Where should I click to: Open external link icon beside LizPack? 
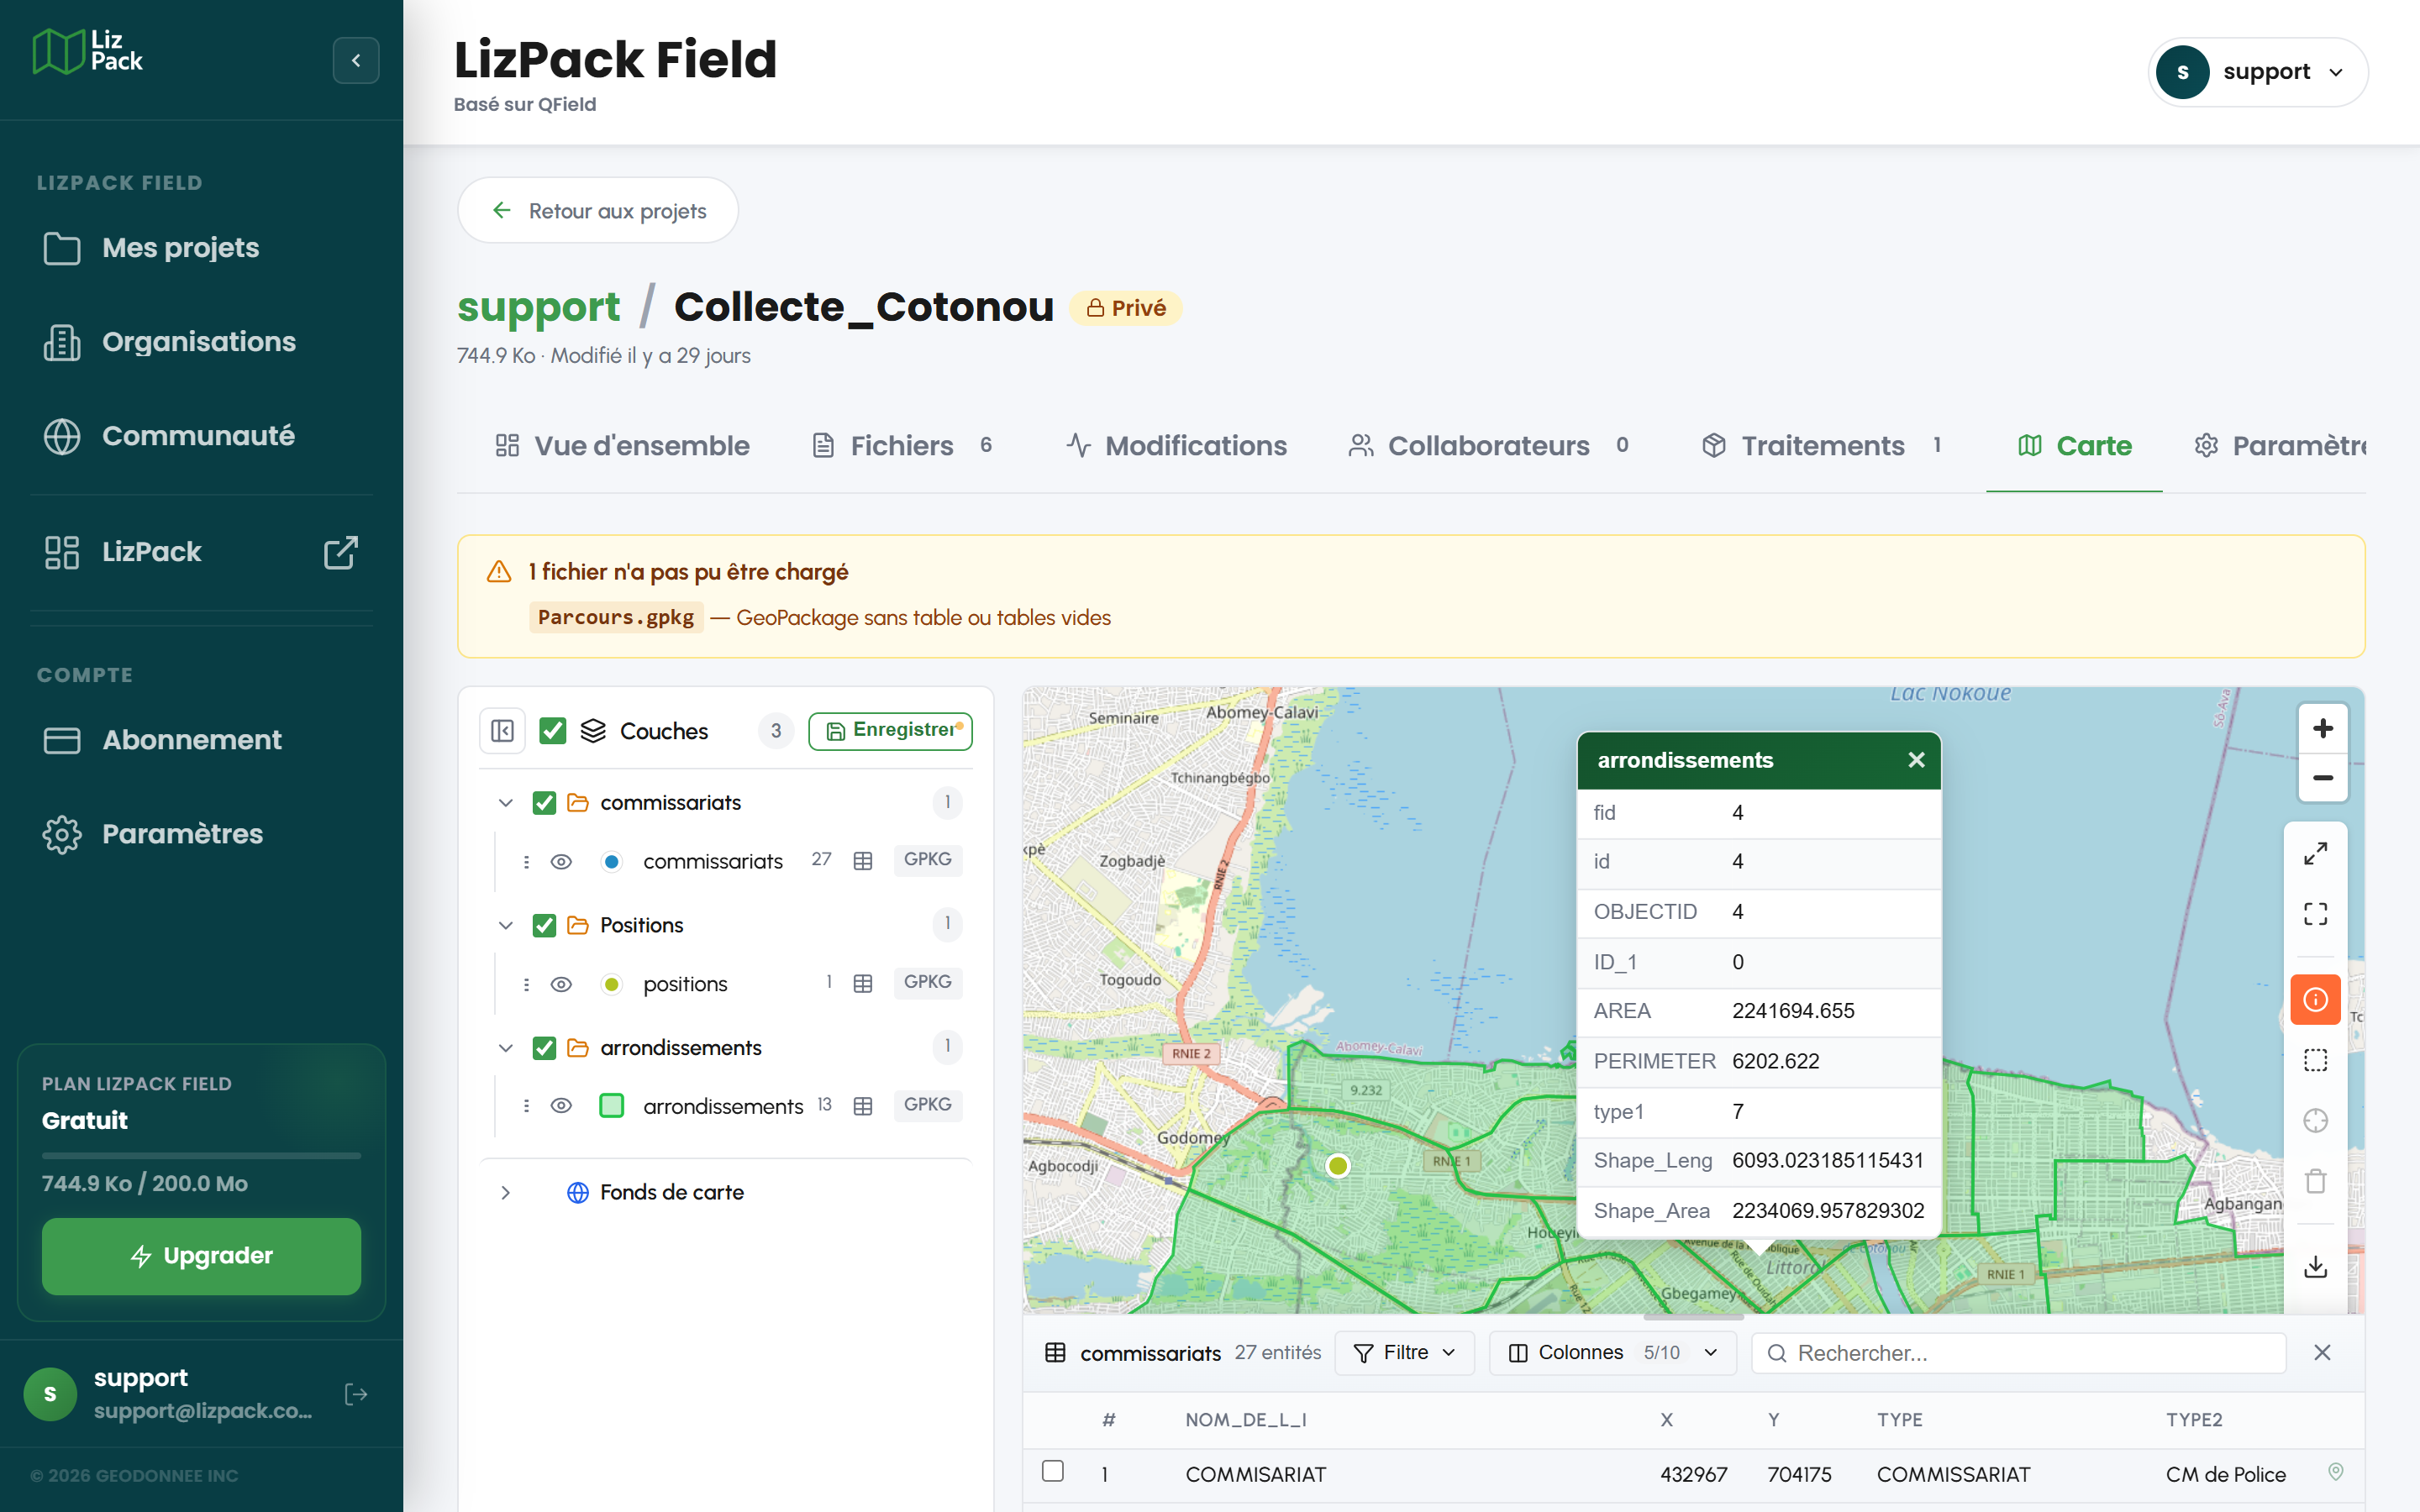[340, 552]
